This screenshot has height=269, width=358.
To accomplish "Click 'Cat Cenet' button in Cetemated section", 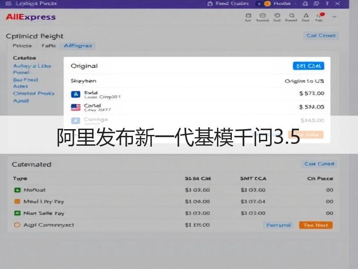I will (x=319, y=164).
